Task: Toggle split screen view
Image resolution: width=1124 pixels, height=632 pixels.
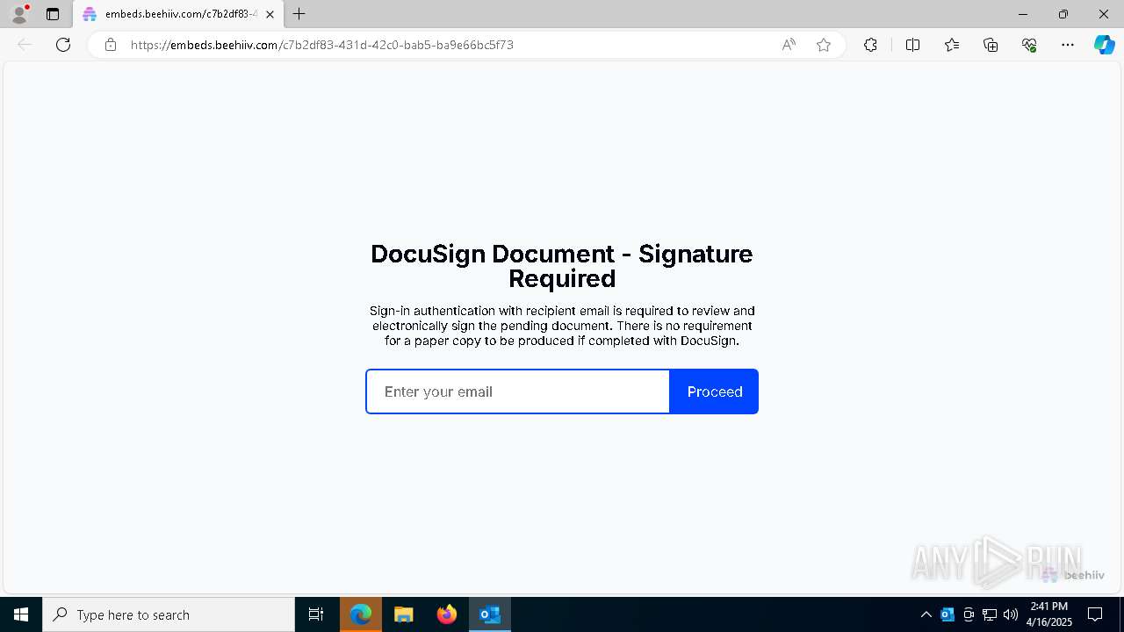Action: point(912,45)
